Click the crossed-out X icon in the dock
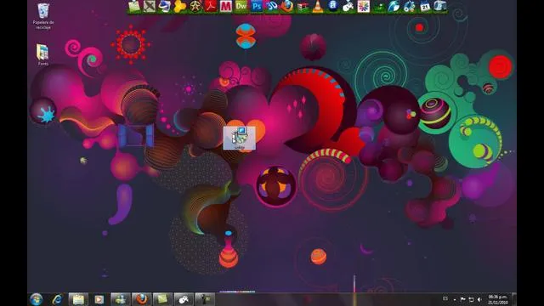The height and width of the screenshot is (306, 544). pos(150,6)
